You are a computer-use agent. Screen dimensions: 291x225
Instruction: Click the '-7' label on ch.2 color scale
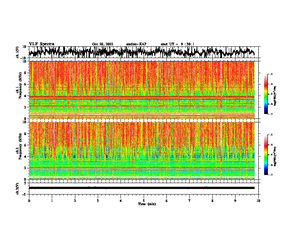click(x=271, y=175)
